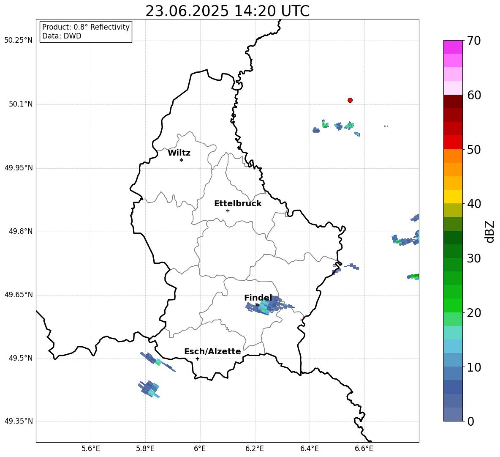The height and width of the screenshot is (457, 500).
Task: Click the 6.6°E longitude label
Action: click(x=364, y=449)
